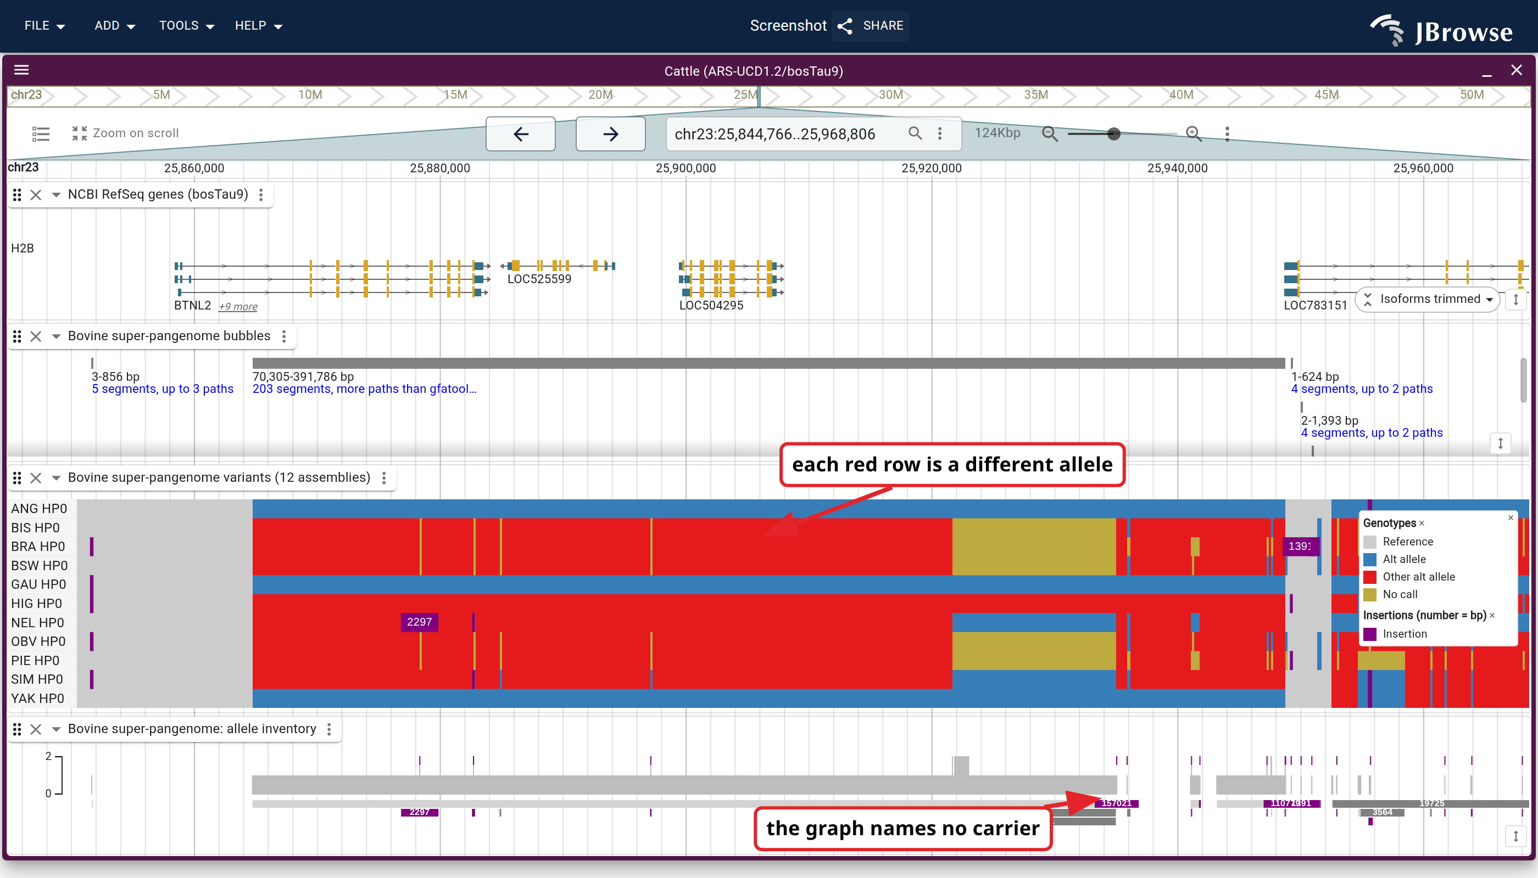Open the ADD menu

point(114,25)
